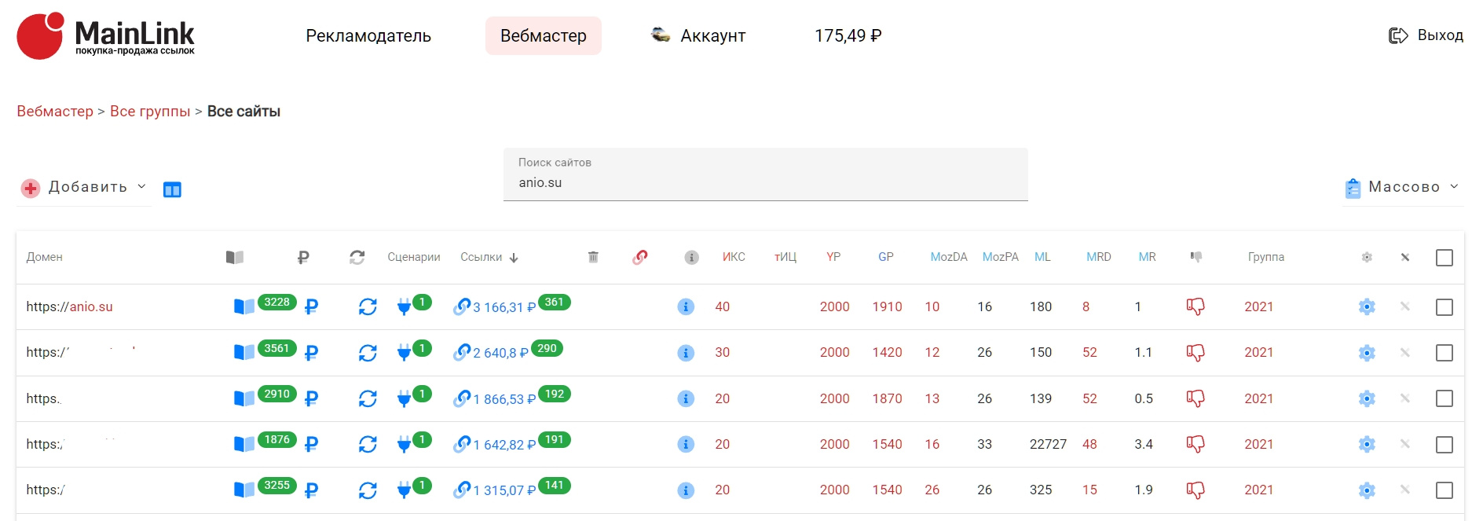The height and width of the screenshot is (521, 1483).
Task: Follow the Вебмастер breadcrumb link
Action: coord(55,112)
